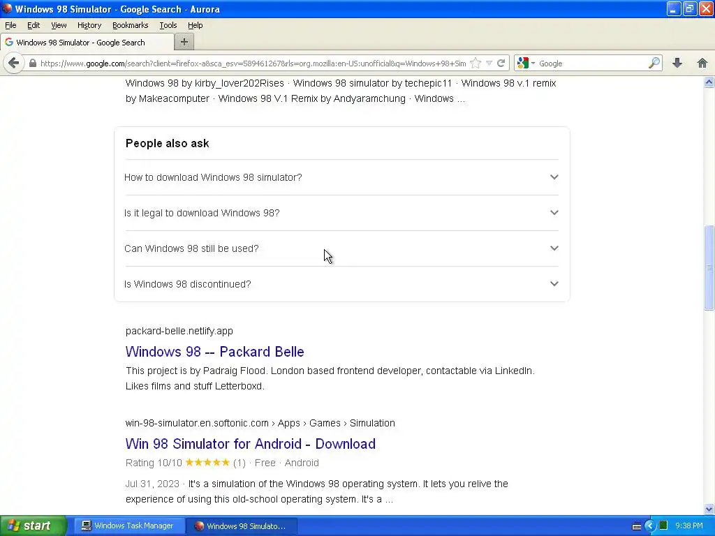The height and width of the screenshot is (536, 715).
Task: Click question 'Can Windows 98 still be used?'
Action: pos(191,248)
